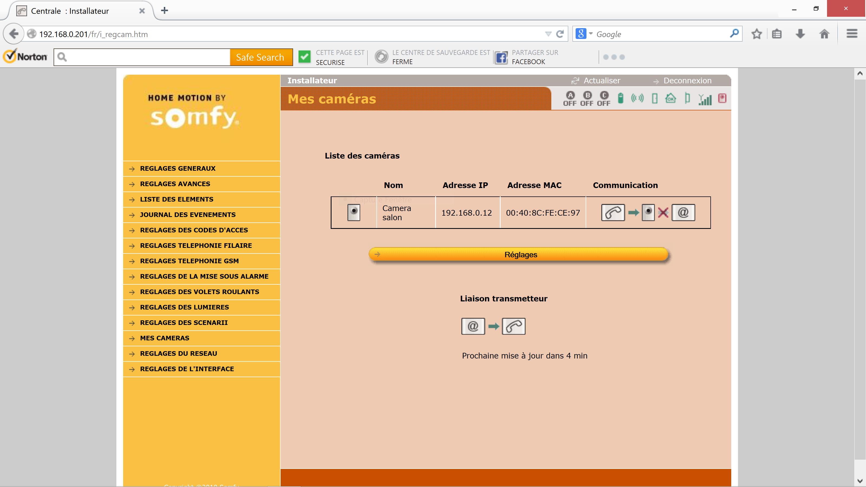Click the @ icon in the camera row
866x487 pixels.
click(683, 212)
